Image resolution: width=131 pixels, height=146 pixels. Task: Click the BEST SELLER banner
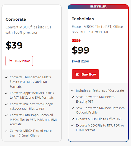98,7
